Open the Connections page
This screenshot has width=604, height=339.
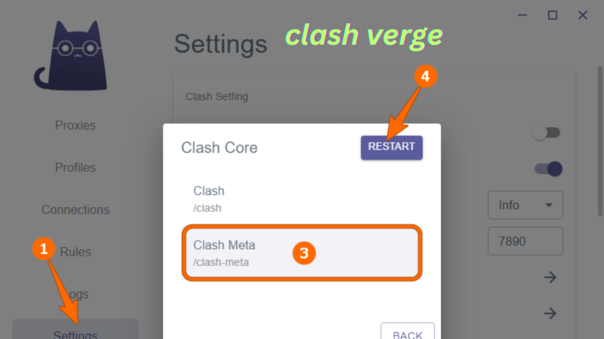pyautogui.click(x=75, y=210)
